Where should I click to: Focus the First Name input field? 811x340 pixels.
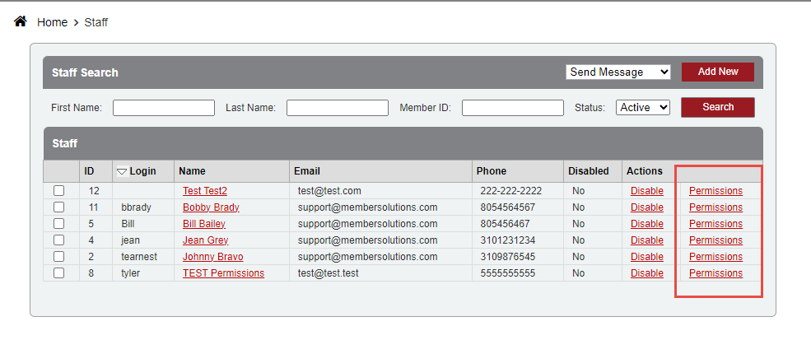(x=163, y=108)
